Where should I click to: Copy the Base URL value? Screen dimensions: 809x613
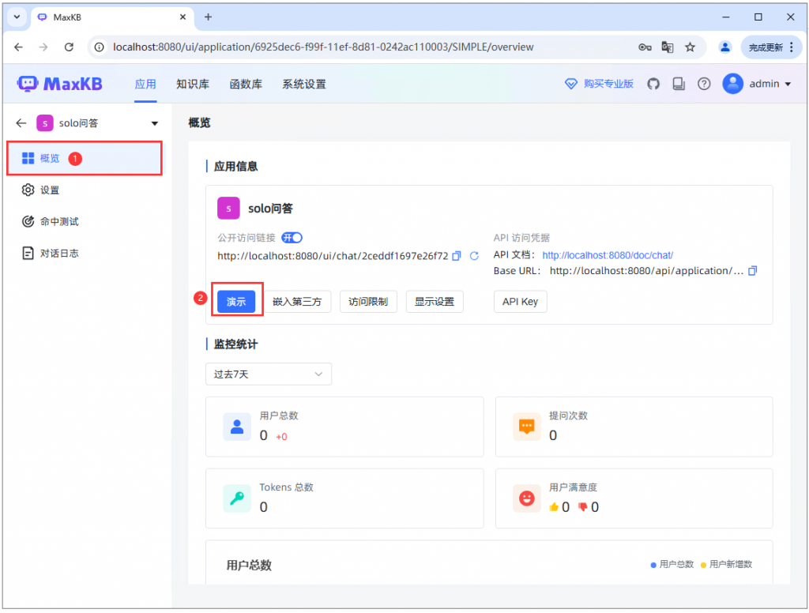point(752,270)
